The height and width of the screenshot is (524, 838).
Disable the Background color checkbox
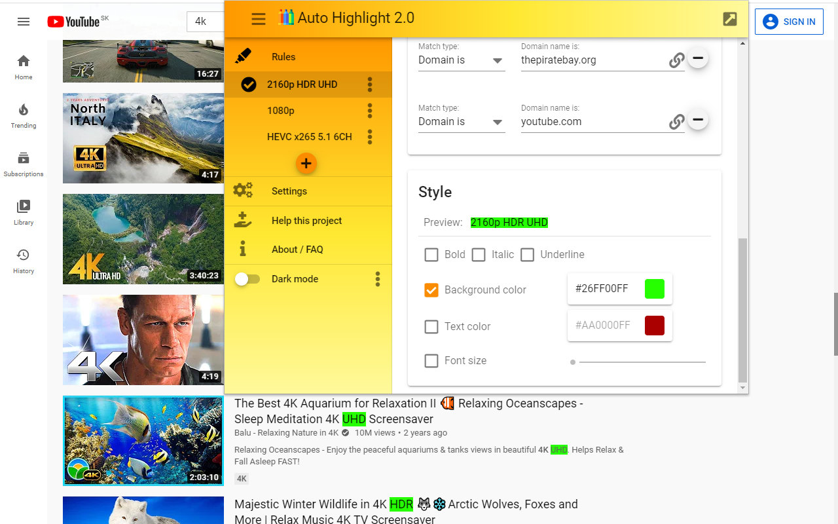(431, 290)
